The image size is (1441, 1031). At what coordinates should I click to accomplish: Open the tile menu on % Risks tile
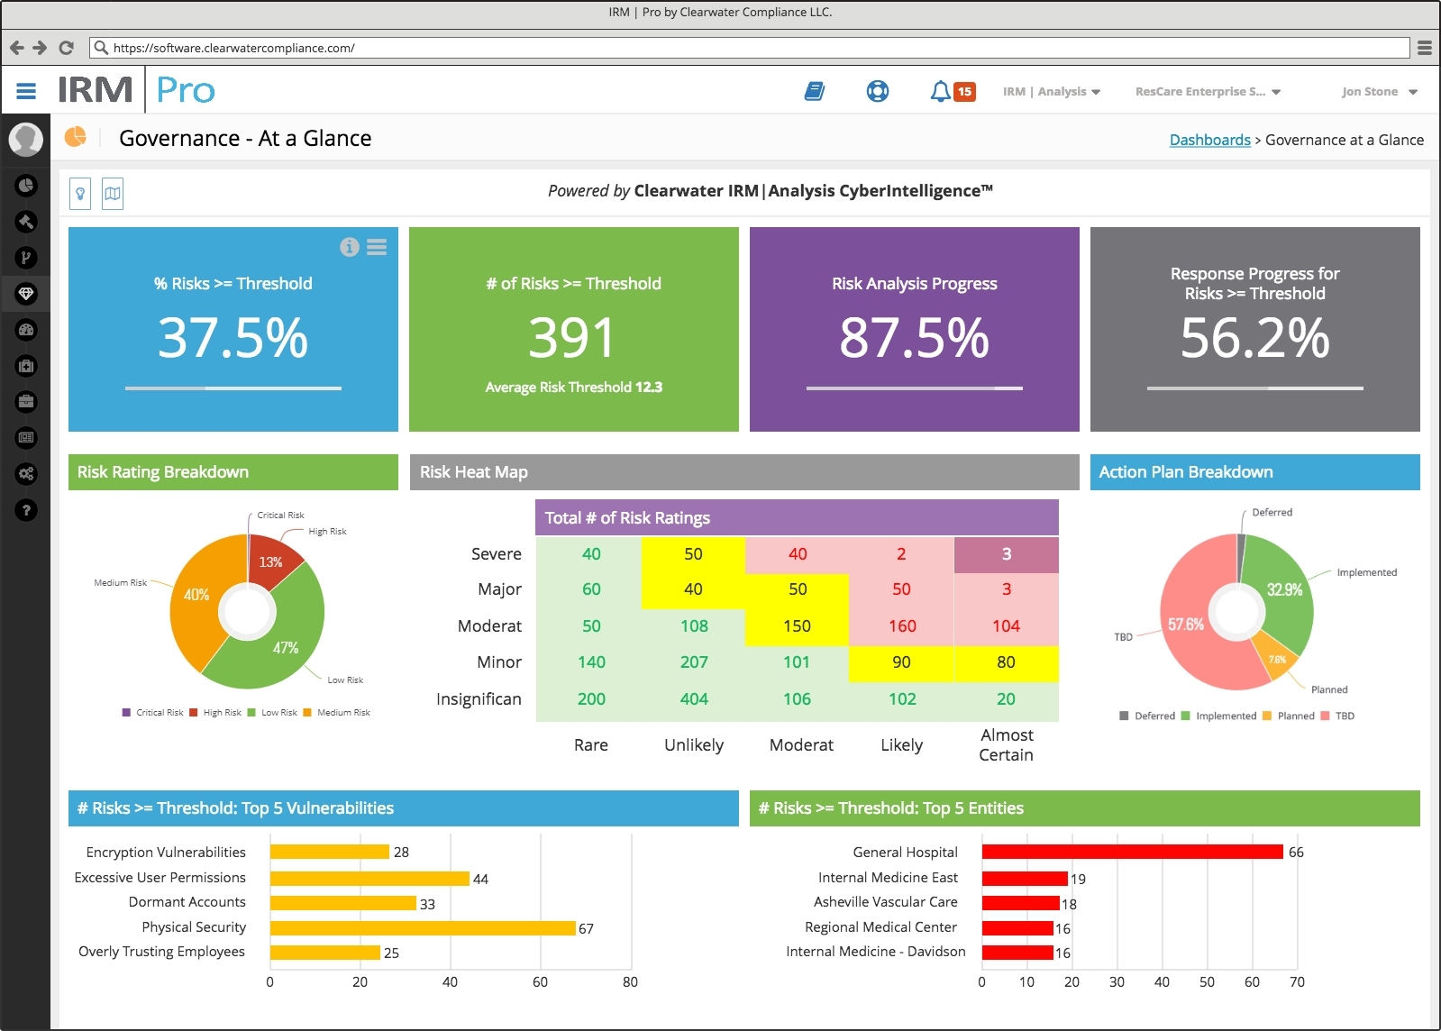click(x=377, y=247)
